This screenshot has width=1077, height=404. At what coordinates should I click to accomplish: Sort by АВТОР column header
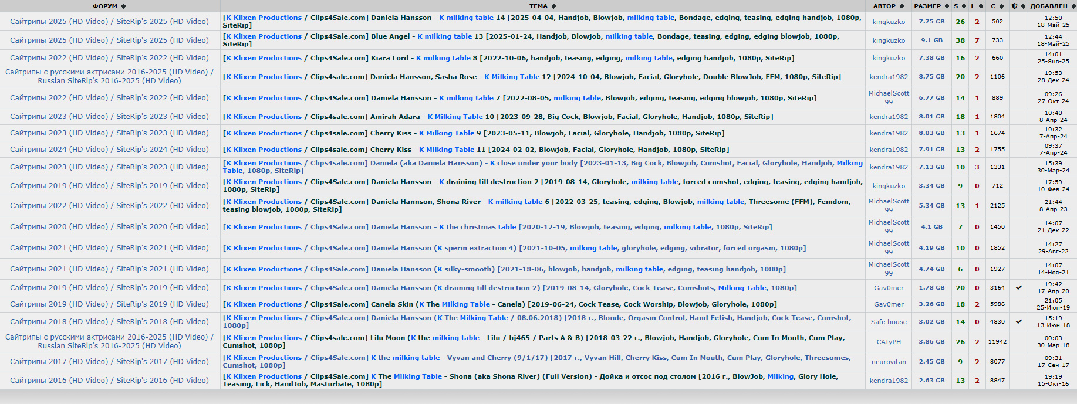coord(888,6)
